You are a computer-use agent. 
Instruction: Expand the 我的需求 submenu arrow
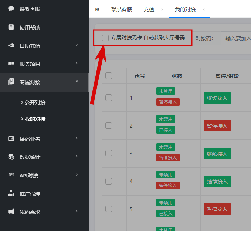(x=77, y=211)
